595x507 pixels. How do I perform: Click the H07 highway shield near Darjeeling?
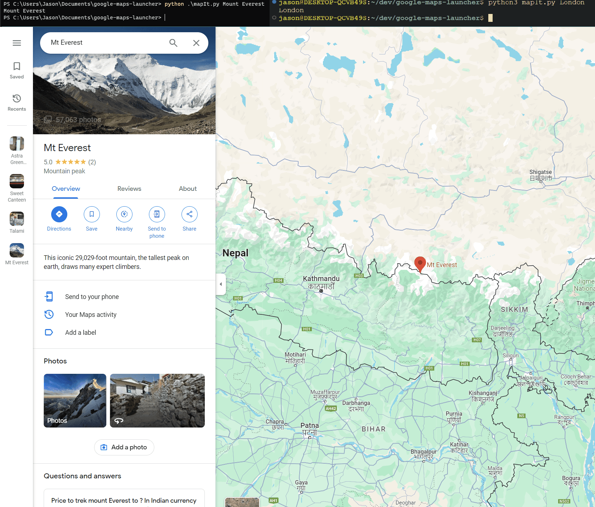coord(477,340)
